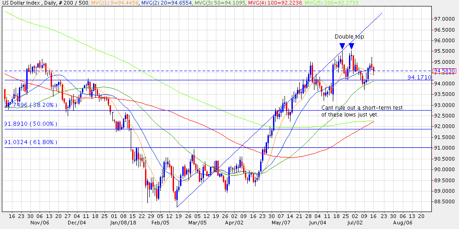This screenshot has width=459, height=229.
Task: Click 'of these lows just yet.' annotation line
Action: point(350,115)
